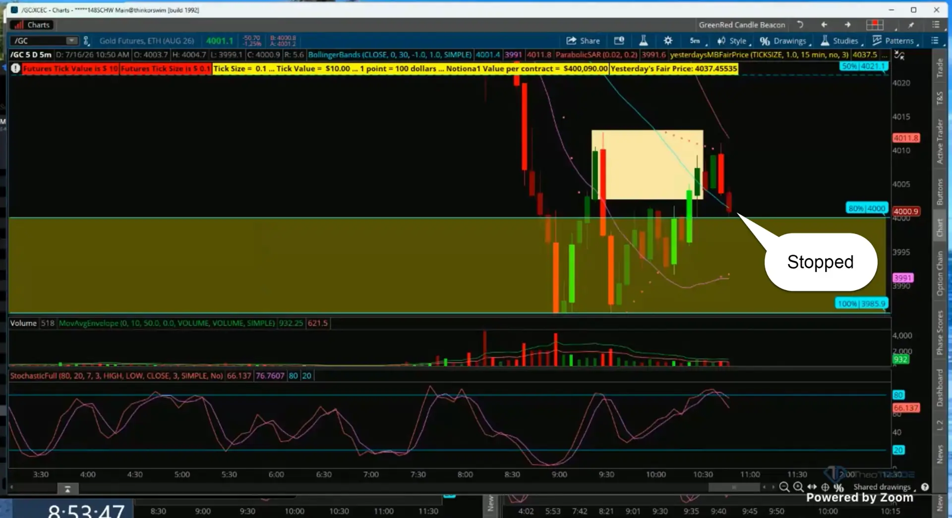
Task: Click Yesterday's Fair Price 4037.45535 label
Action: pos(674,68)
